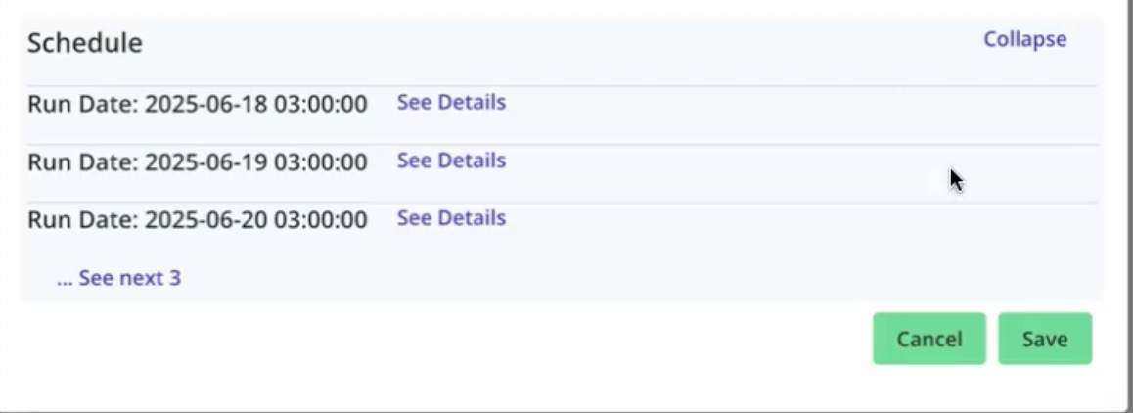Click the Run Date label in the first row
This screenshot has width=1133, height=413.
click(x=82, y=104)
